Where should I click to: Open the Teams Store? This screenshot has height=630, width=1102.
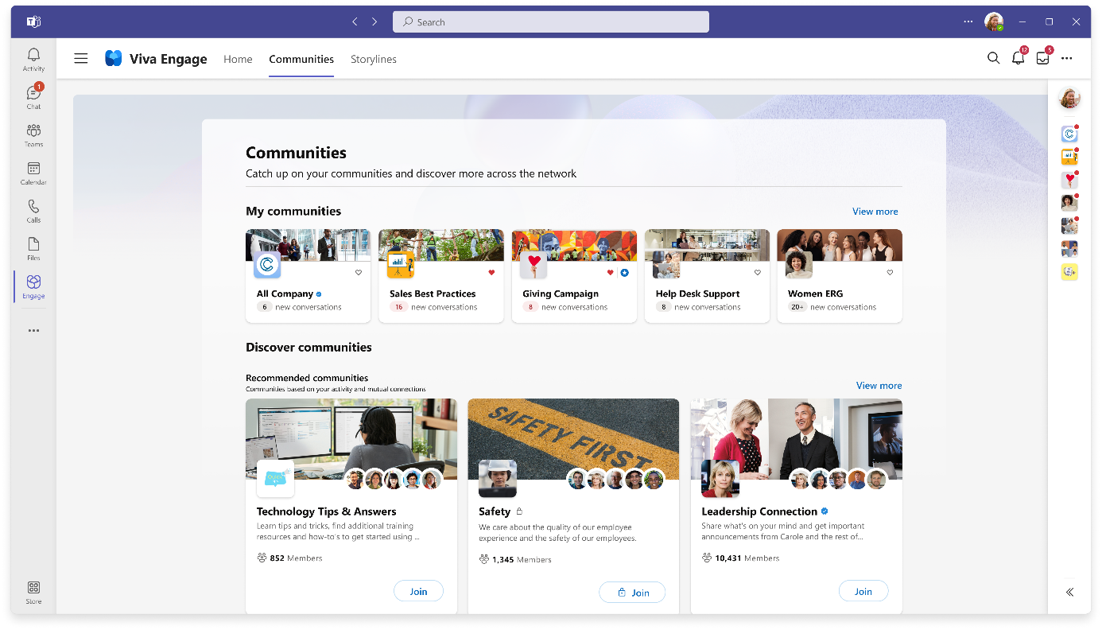tap(33, 590)
